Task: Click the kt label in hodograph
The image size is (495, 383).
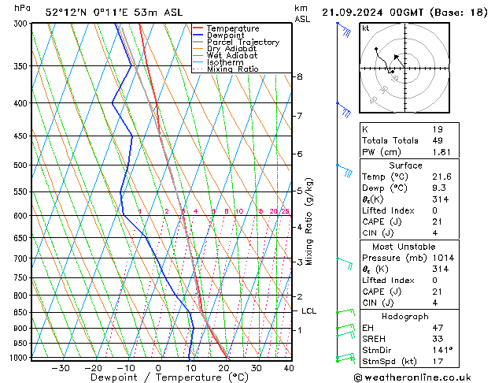Action: tap(366, 28)
